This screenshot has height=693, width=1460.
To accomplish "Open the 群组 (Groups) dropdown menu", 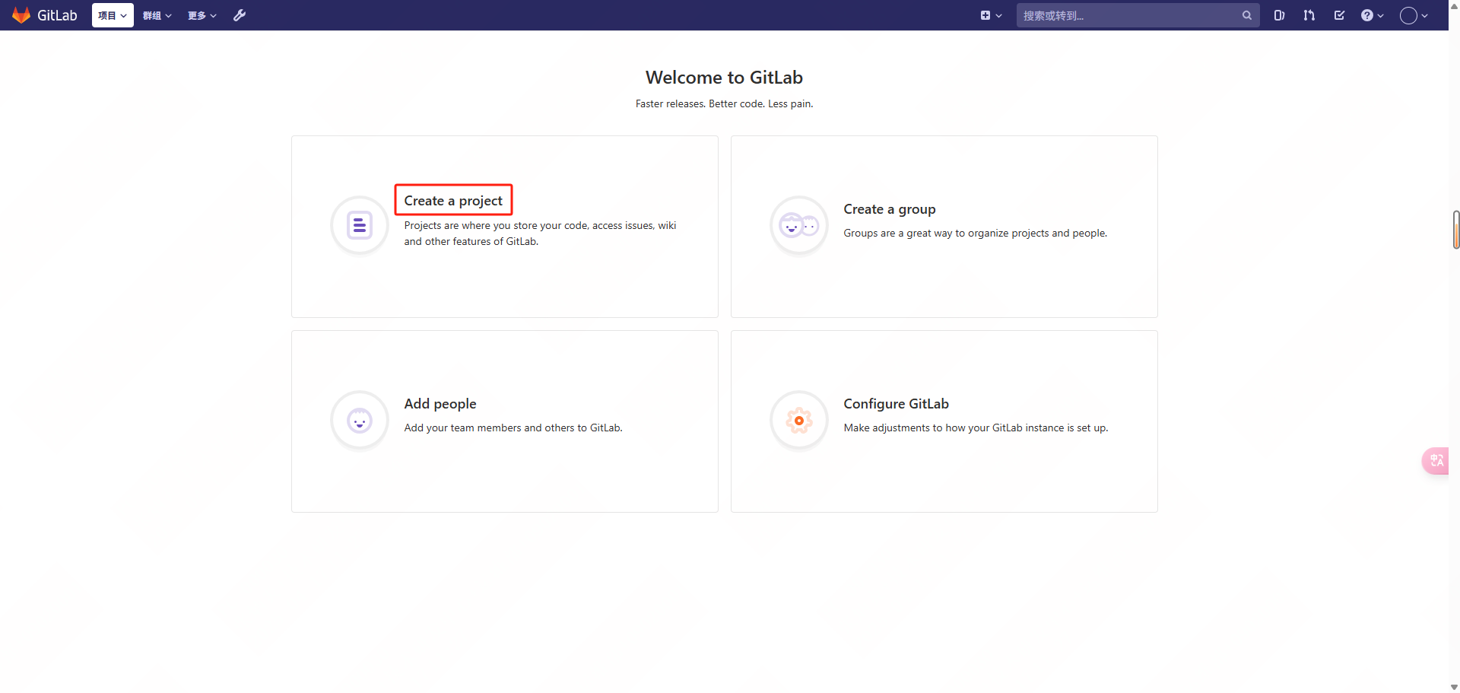I will tap(157, 15).
